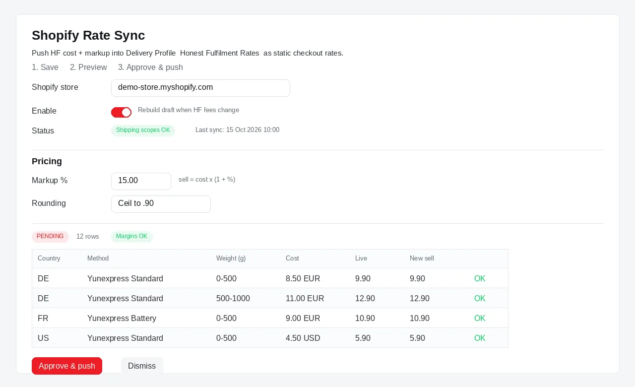Select the '3. Approve & push' step
This screenshot has width=635, height=387.
coord(150,67)
